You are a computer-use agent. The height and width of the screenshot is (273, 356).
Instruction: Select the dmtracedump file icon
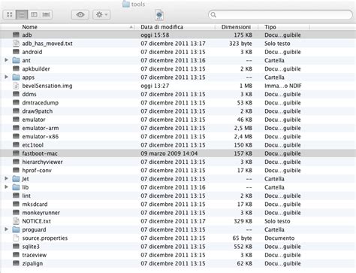pyautogui.click(x=16, y=102)
